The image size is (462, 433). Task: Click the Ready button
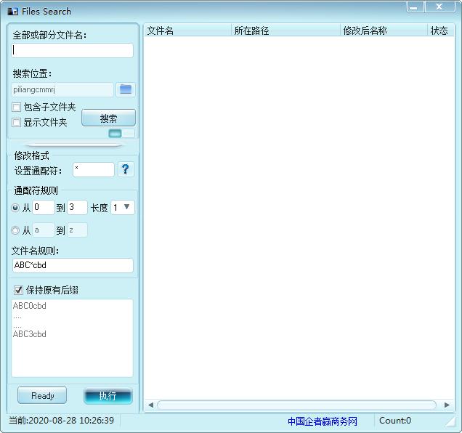point(42,396)
